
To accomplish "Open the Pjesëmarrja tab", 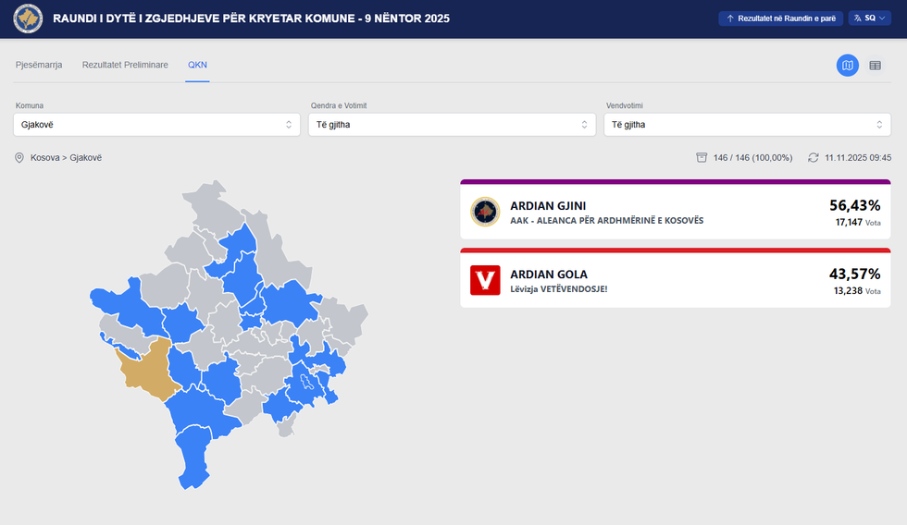I will 39,65.
